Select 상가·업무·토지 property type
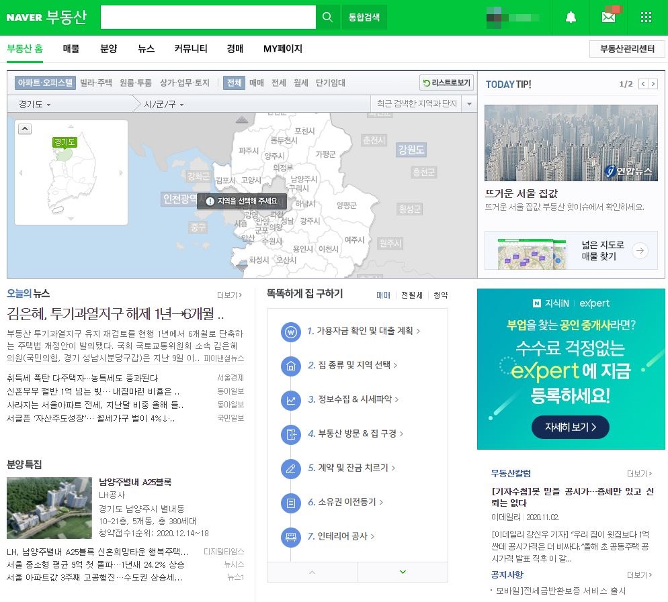The height and width of the screenshot is (602, 668). click(184, 83)
